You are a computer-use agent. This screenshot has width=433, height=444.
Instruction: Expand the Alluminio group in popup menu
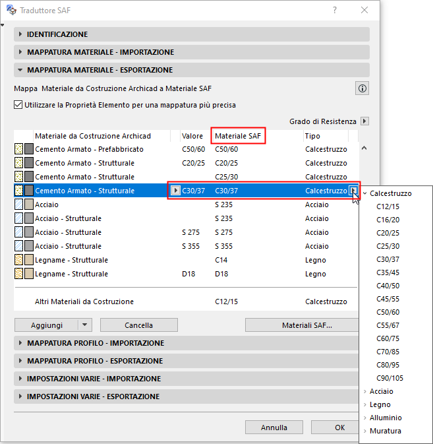365,418
